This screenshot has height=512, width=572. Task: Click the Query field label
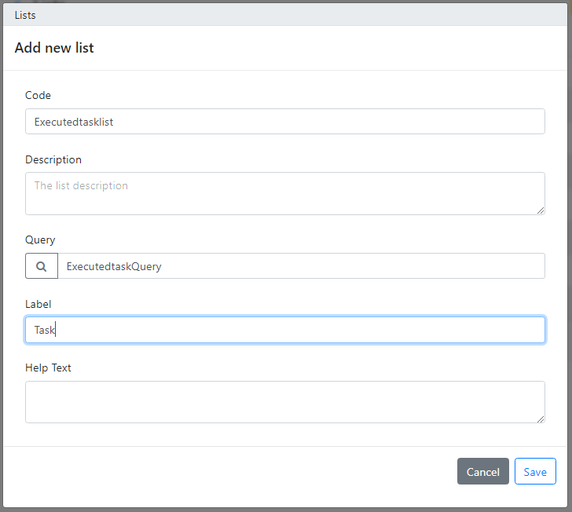[40, 240]
